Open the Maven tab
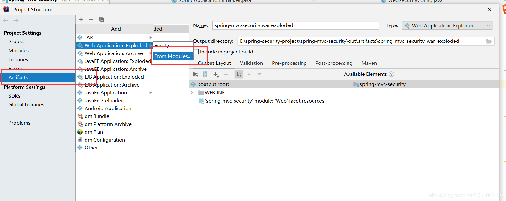Screen dimensions: 506x201 (x=369, y=63)
